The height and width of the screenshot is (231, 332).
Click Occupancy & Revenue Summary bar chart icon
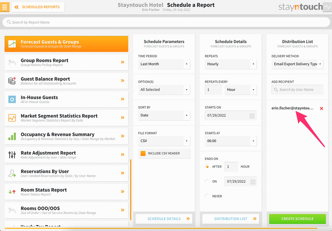12,137
